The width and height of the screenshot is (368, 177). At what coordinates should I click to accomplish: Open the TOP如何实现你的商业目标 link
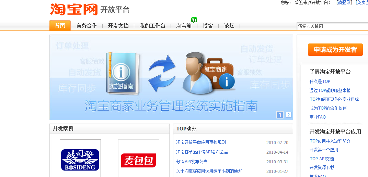[334, 99]
